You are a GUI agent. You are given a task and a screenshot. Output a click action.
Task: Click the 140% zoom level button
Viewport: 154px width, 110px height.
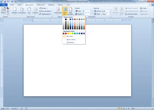tap(133, 109)
